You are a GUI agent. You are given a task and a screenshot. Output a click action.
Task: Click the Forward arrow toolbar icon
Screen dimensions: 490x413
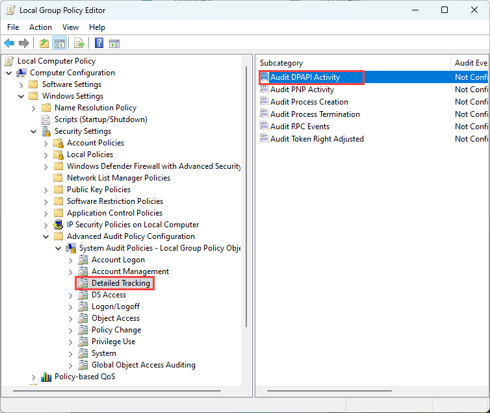pos(24,44)
